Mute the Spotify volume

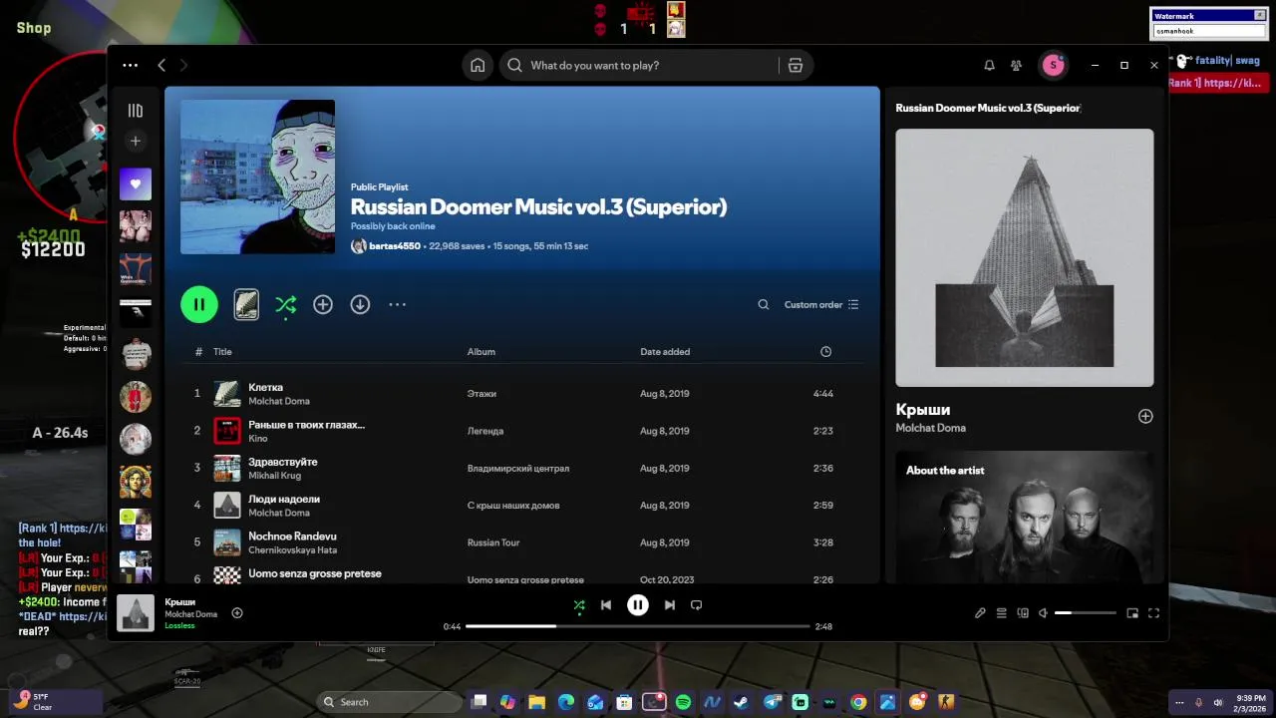[x=1044, y=613]
